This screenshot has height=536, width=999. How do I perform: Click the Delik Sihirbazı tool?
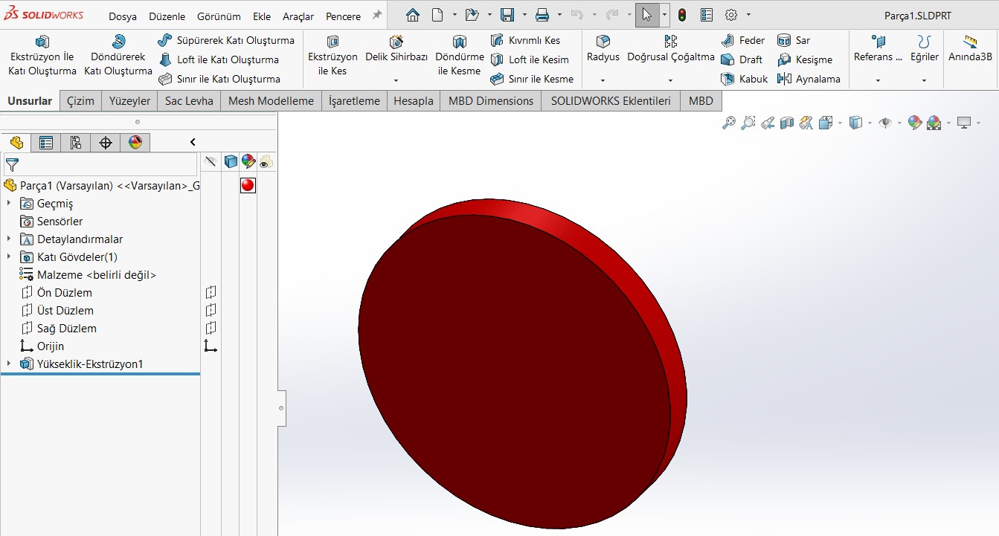click(x=396, y=50)
